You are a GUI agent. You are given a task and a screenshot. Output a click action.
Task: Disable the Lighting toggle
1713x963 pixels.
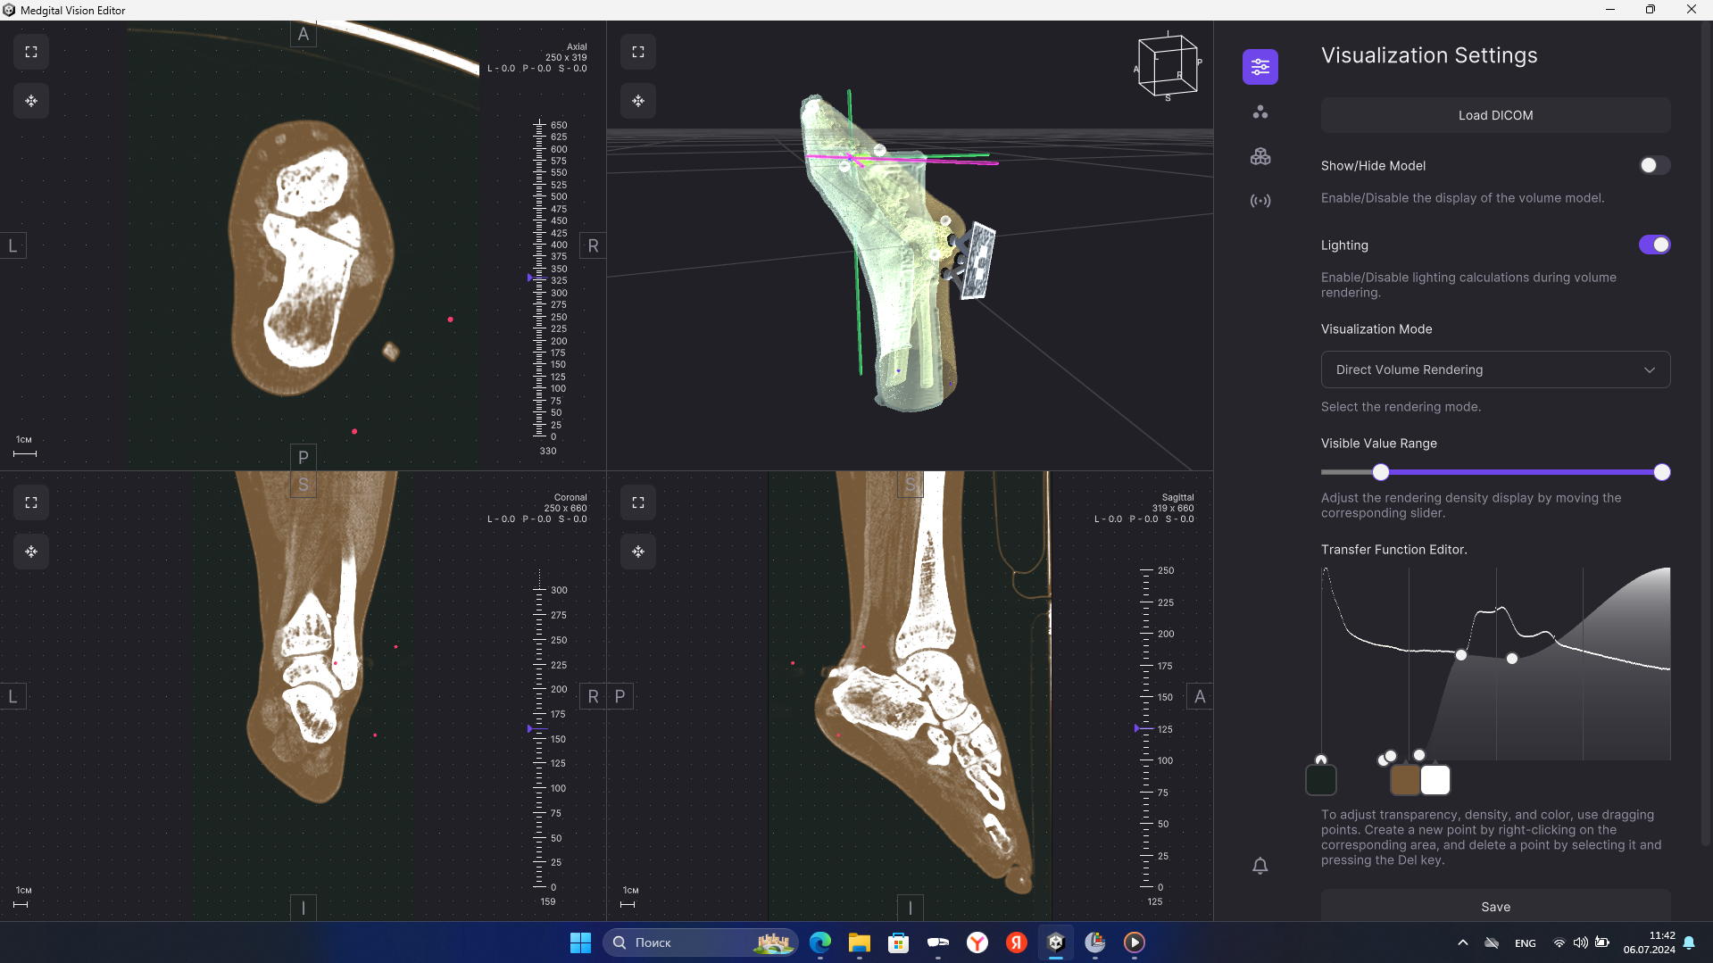[1654, 245]
